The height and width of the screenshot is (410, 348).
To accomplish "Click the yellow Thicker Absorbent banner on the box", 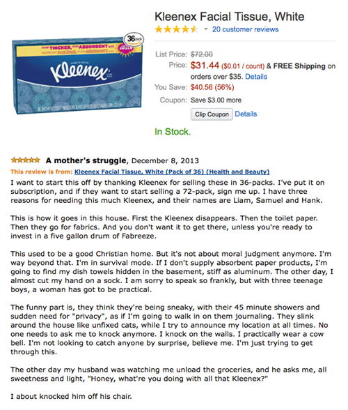I will tap(79, 49).
